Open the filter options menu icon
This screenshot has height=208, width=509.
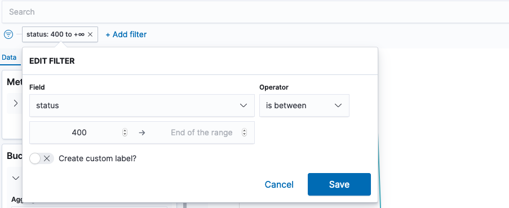(8, 34)
